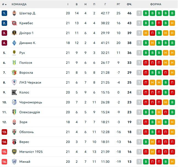Click the blue rank 1 position badge

click(4, 13)
